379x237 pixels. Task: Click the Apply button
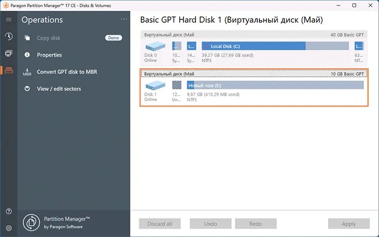click(x=349, y=223)
